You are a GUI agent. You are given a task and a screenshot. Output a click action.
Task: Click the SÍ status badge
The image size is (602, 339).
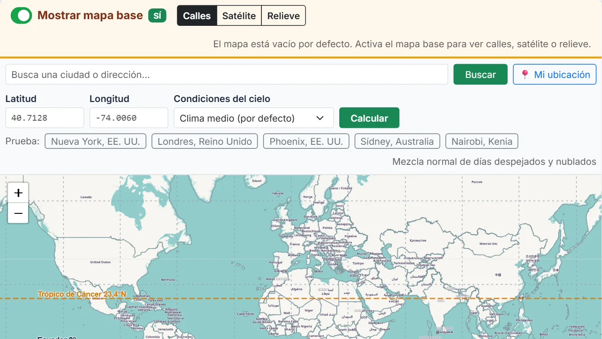click(157, 16)
